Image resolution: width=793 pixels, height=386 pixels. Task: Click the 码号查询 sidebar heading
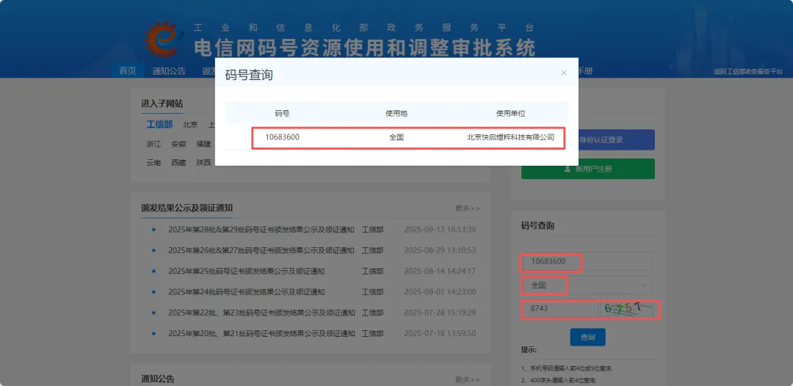[x=537, y=226]
